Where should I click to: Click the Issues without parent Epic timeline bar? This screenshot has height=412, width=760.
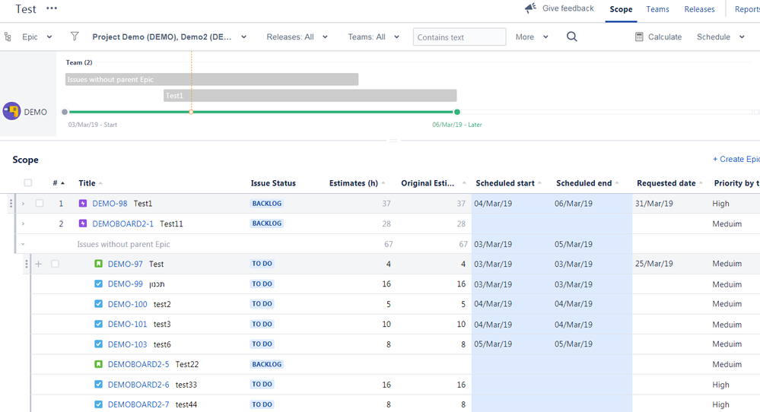pyautogui.click(x=211, y=79)
